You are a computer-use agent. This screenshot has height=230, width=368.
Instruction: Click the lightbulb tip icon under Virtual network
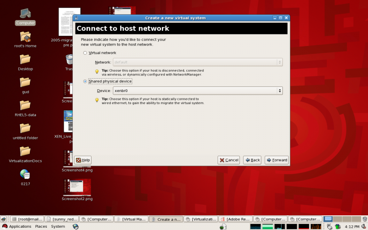[x=97, y=71]
